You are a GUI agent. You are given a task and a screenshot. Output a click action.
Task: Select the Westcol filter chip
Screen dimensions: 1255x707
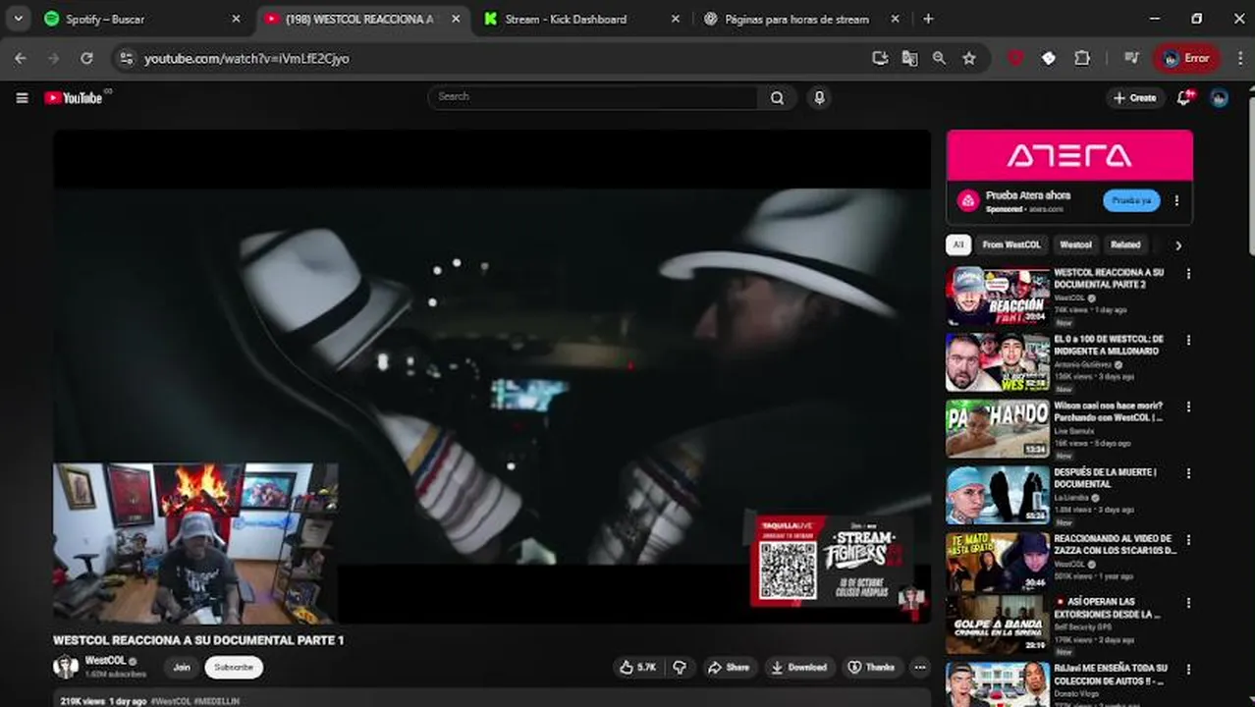1075,245
